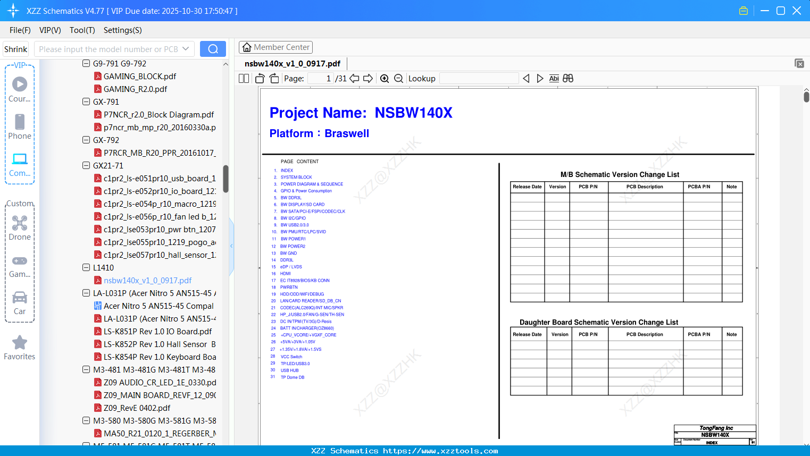Open the BW DDR3L index link

click(x=291, y=198)
